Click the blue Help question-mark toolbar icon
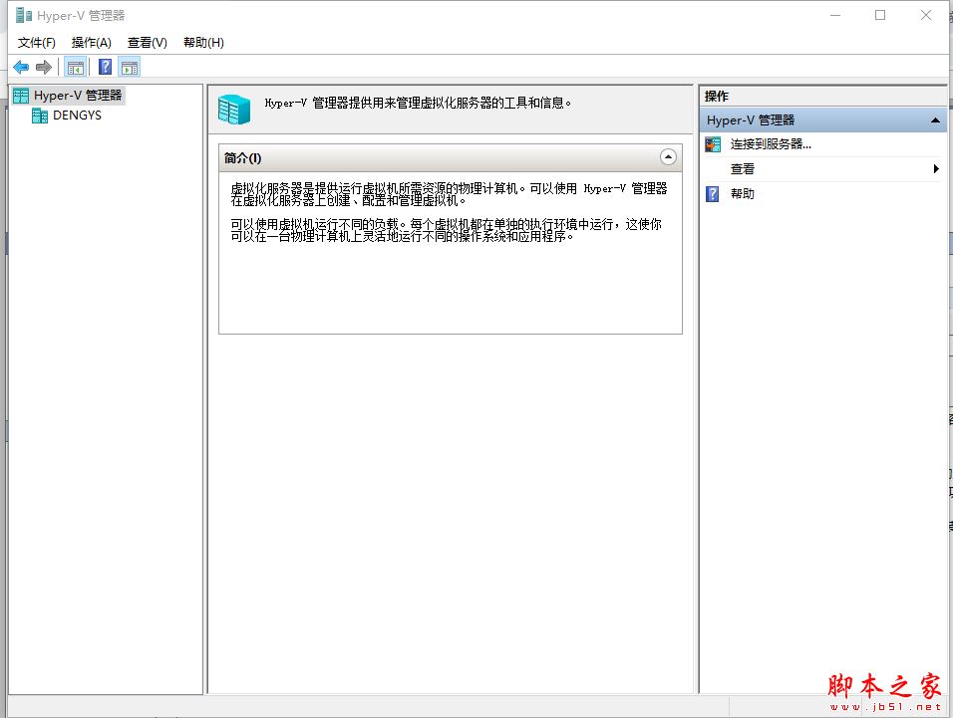The width and height of the screenshot is (953, 718). (105, 67)
